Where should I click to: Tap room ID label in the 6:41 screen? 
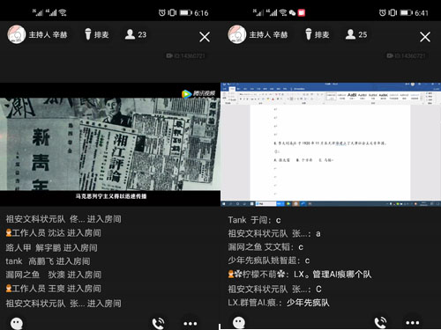(x=406, y=55)
